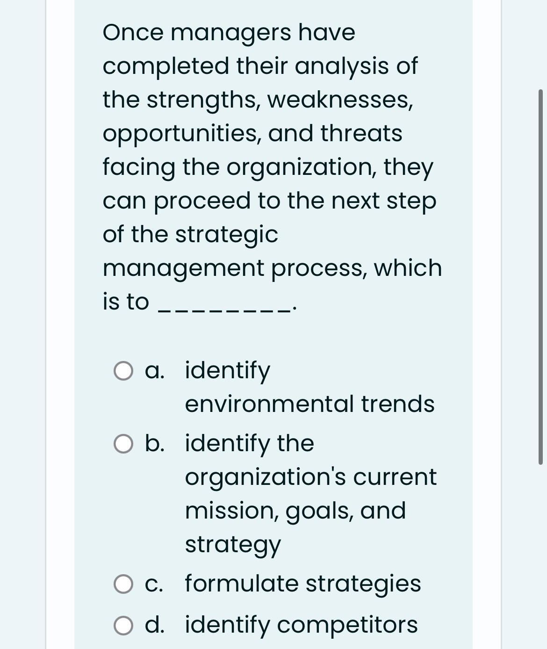The width and height of the screenshot is (547, 649).
Task: Click the word 'strategy' ending option b
Action: click(x=233, y=545)
